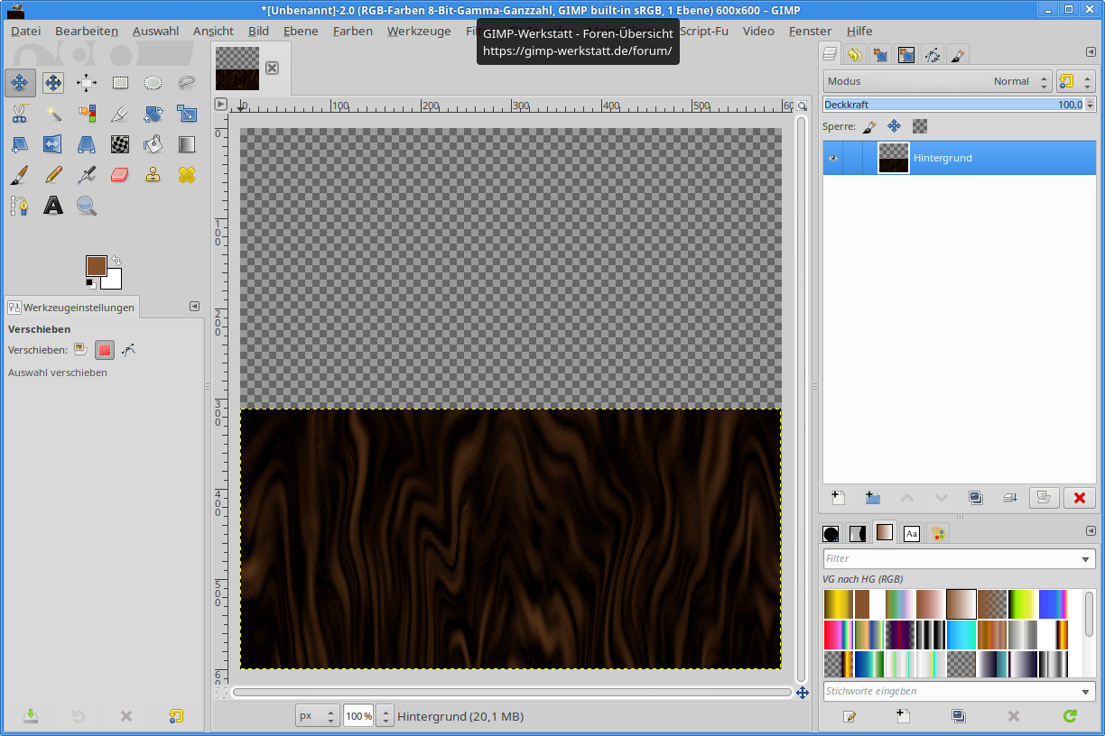Delete the layer with red X button
This screenshot has width=1105, height=736.
(1079, 497)
